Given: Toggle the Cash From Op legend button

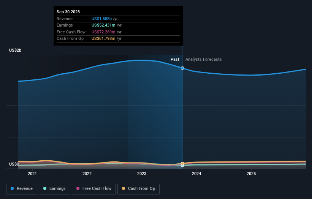Looking at the screenshot, I should point(138,189).
